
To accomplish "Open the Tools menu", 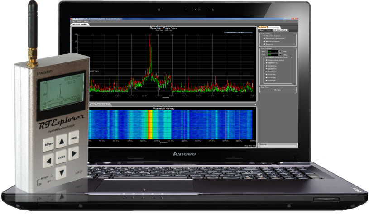I will click(79, 21).
